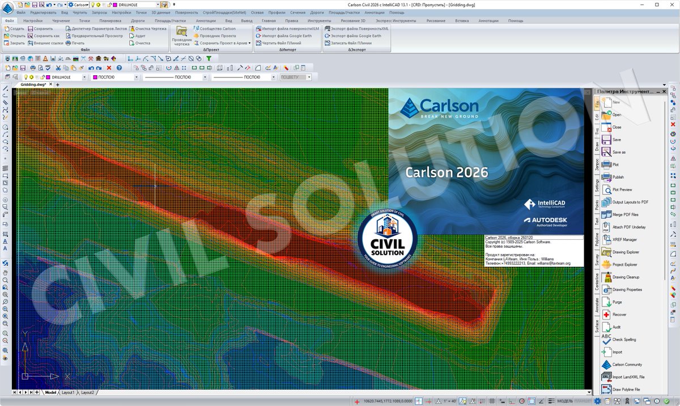Image resolution: width=680 pixels, height=406 pixels.
Task: Click Предварительный Просмотр ribbon button
Action: [94, 36]
